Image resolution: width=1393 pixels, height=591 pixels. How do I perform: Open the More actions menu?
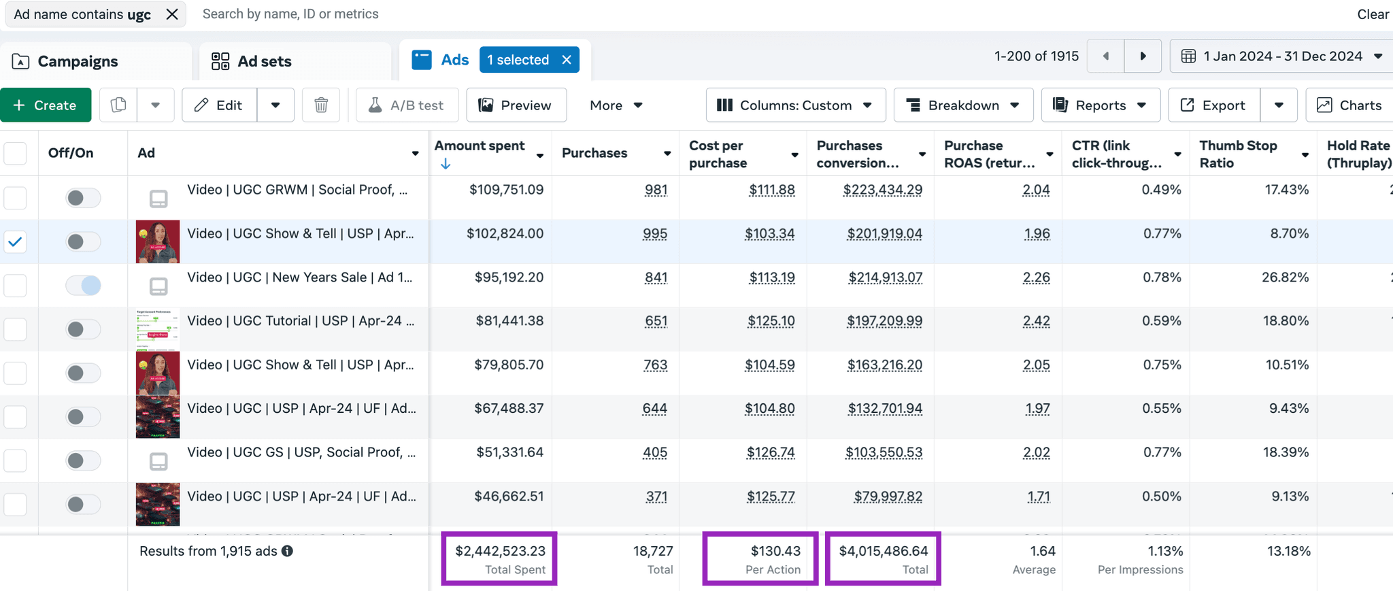tap(616, 105)
